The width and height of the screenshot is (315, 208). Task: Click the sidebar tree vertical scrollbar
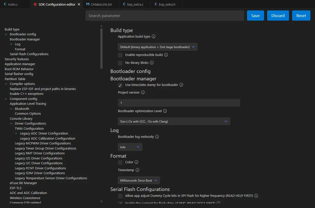tap(101, 48)
